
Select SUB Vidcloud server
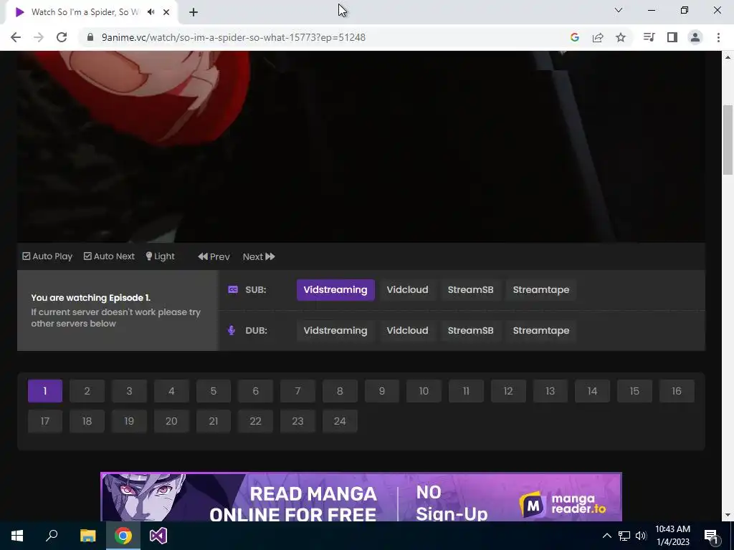[407, 290]
